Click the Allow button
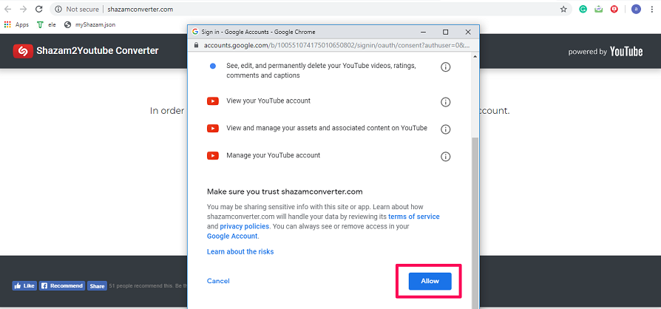Screen dimensions: 661x309 pos(430,281)
